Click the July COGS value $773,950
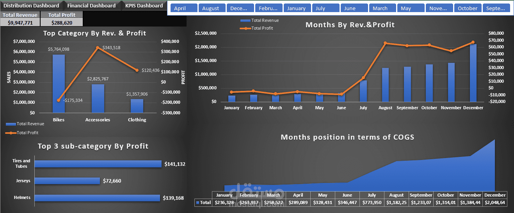This screenshot has height=213, width=514. click(372, 202)
